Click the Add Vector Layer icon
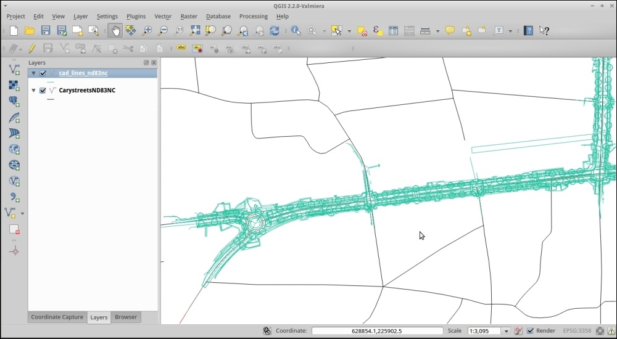 tap(14, 69)
